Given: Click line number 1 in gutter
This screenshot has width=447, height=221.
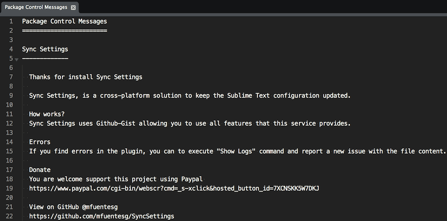Looking at the screenshot, I should tap(11, 21).
